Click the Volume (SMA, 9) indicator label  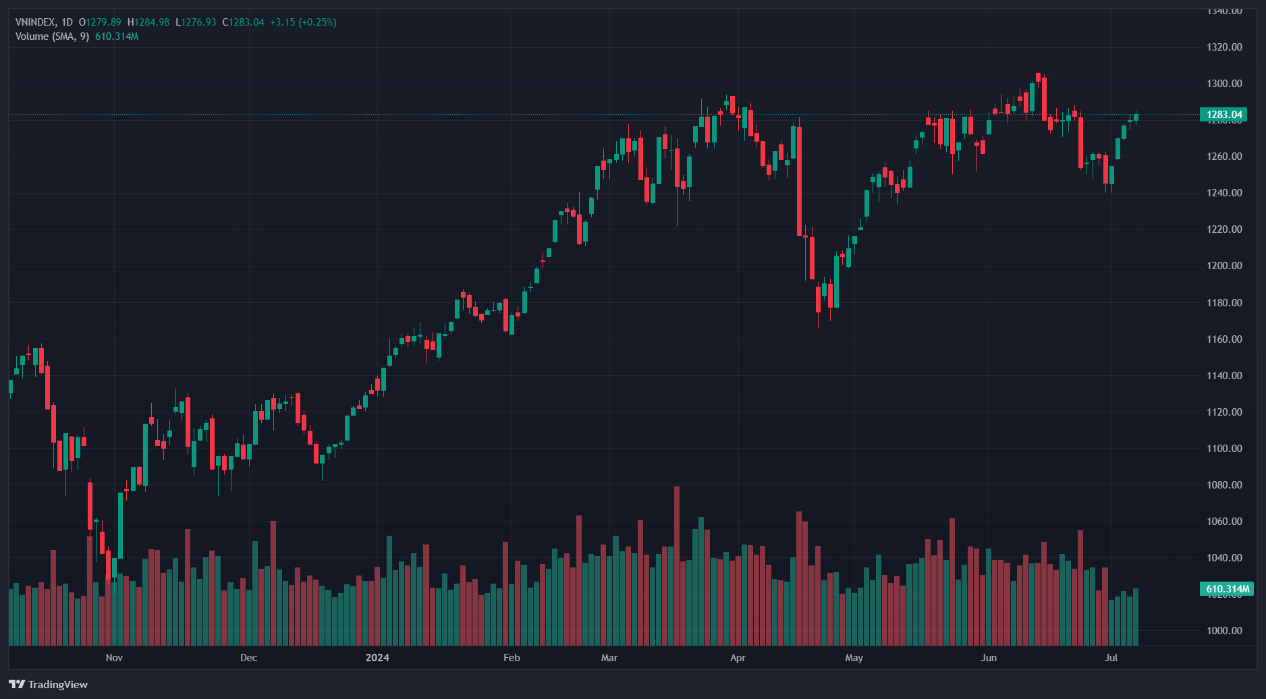[x=52, y=36]
